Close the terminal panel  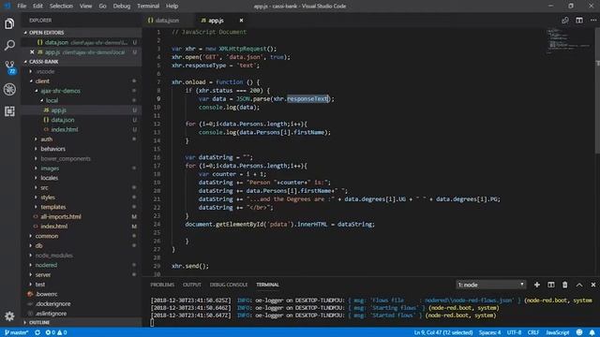[x=593, y=285]
